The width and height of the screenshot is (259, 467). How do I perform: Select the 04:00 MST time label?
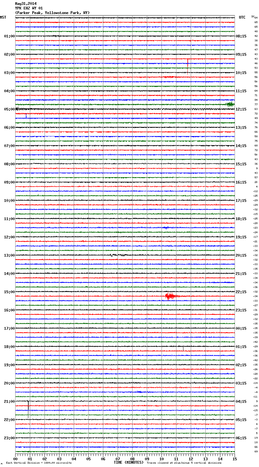click(x=9, y=91)
